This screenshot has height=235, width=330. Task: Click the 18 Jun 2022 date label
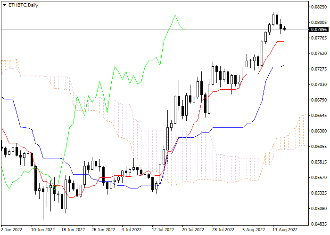[x=73, y=230]
